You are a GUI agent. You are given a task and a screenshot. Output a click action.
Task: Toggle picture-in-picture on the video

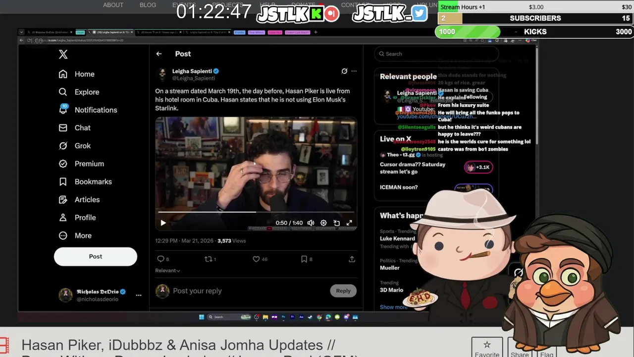[336, 223]
